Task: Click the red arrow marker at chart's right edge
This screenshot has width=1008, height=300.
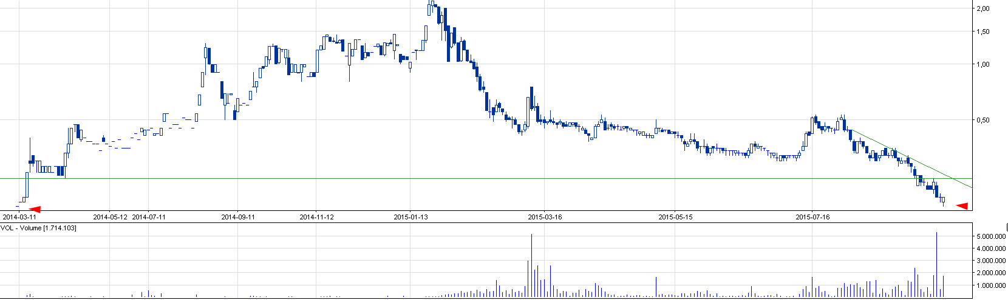Action: 962,206
